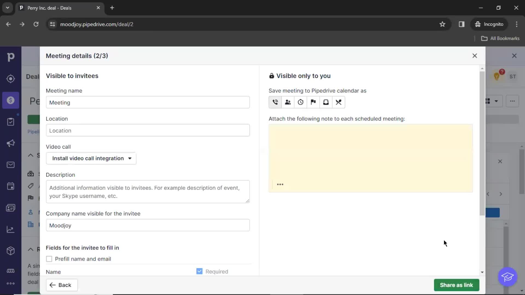Click the clock icon in calendar save options

point(300,102)
